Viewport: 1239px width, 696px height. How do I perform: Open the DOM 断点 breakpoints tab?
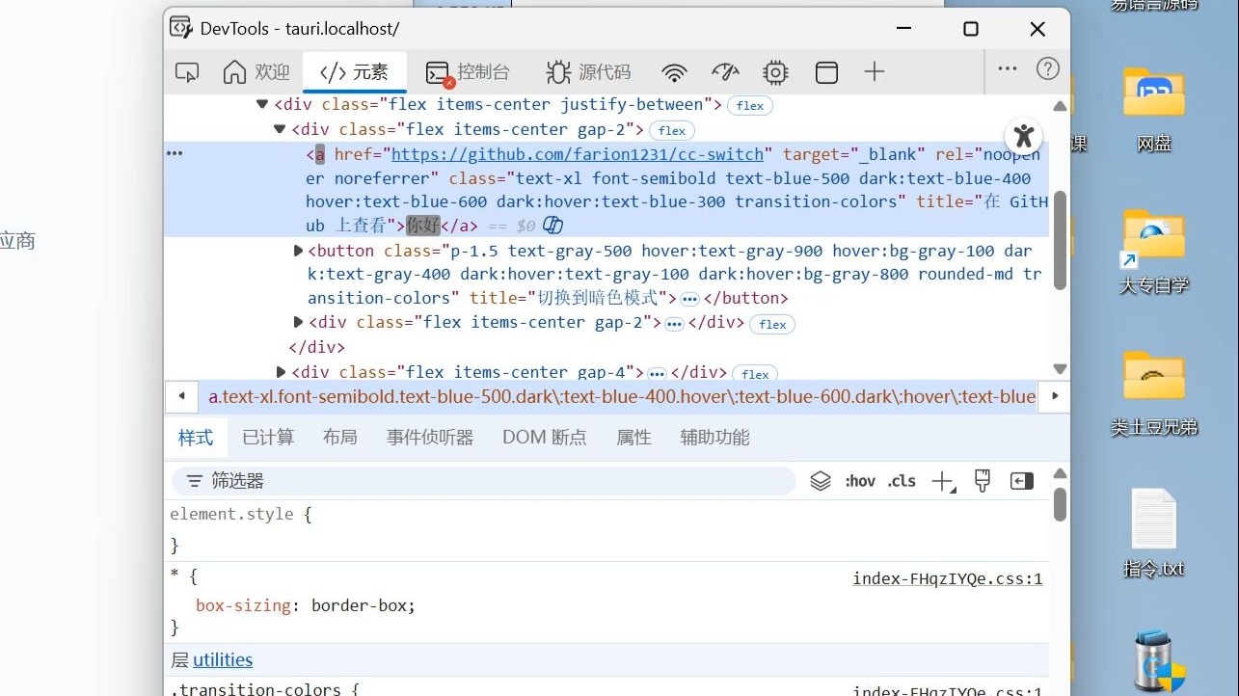point(544,437)
